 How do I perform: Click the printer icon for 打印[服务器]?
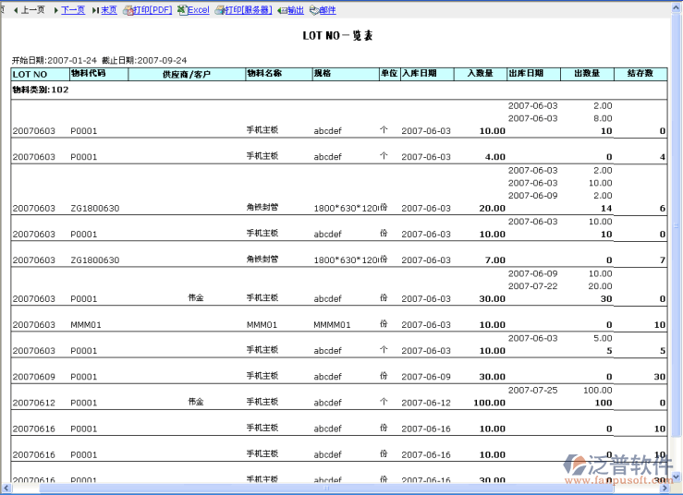[219, 10]
